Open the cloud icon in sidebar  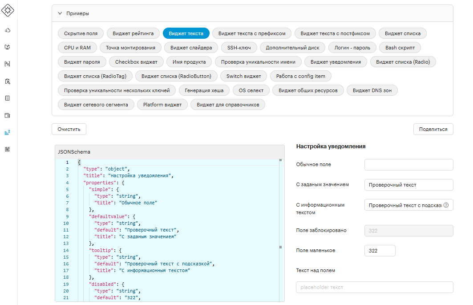click(8, 30)
